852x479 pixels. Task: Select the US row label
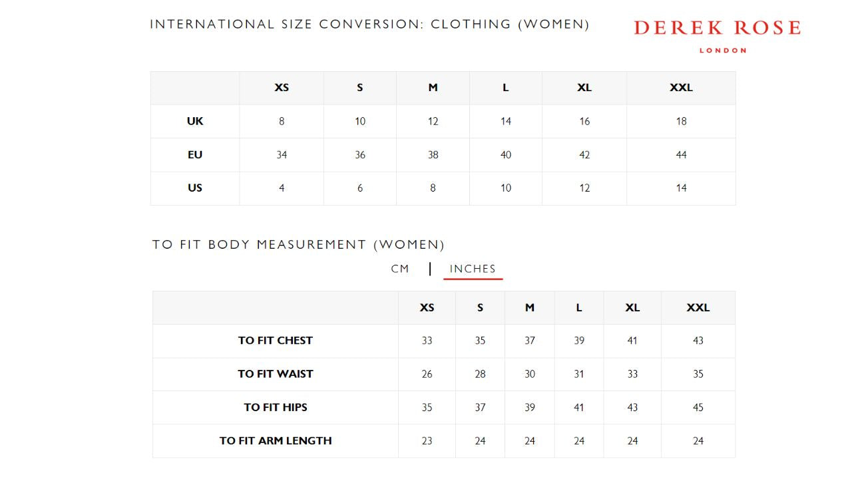tap(195, 188)
